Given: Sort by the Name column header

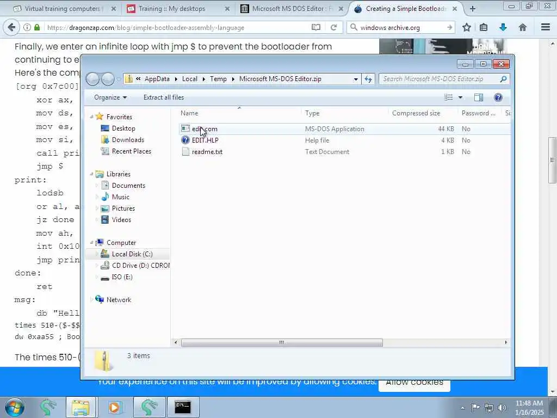Looking at the screenshot, I should 239,113.
